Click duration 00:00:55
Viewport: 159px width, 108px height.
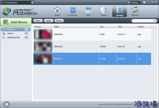pyautogui.click(x=121, y=47)
